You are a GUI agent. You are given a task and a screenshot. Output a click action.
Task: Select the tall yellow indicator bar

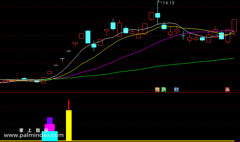click(69, 126)
